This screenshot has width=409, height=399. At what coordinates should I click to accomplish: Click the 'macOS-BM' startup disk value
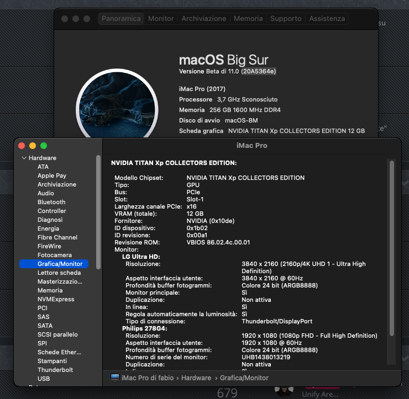(242, 121)
